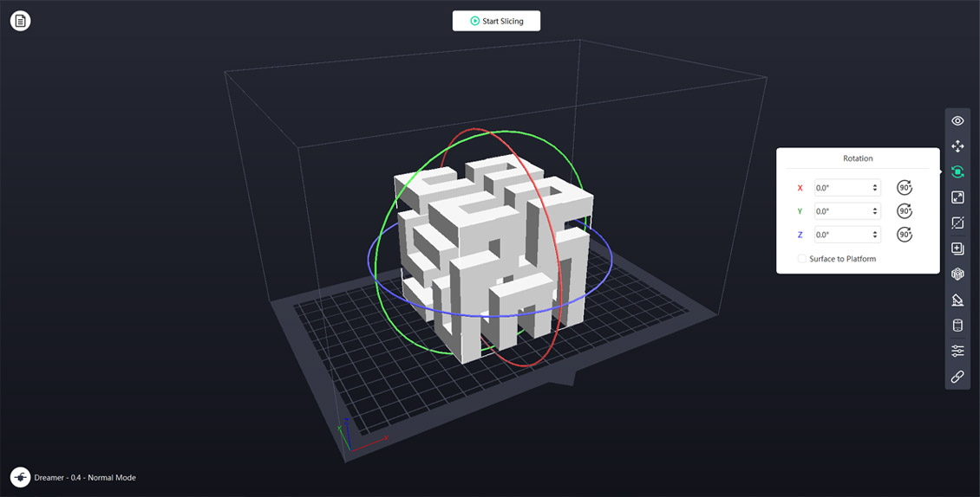Open the model arrangement cube icon
The image size is (980, 497).
pos(957,274)
